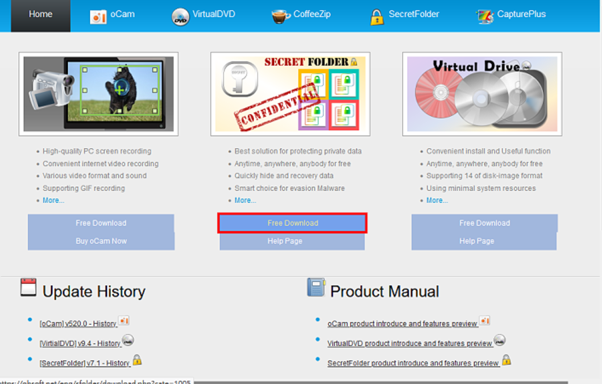This screenshot has height=384, width=602.
Task: Open oCam product introduce and features preview
Action: [x=402, y=324]
